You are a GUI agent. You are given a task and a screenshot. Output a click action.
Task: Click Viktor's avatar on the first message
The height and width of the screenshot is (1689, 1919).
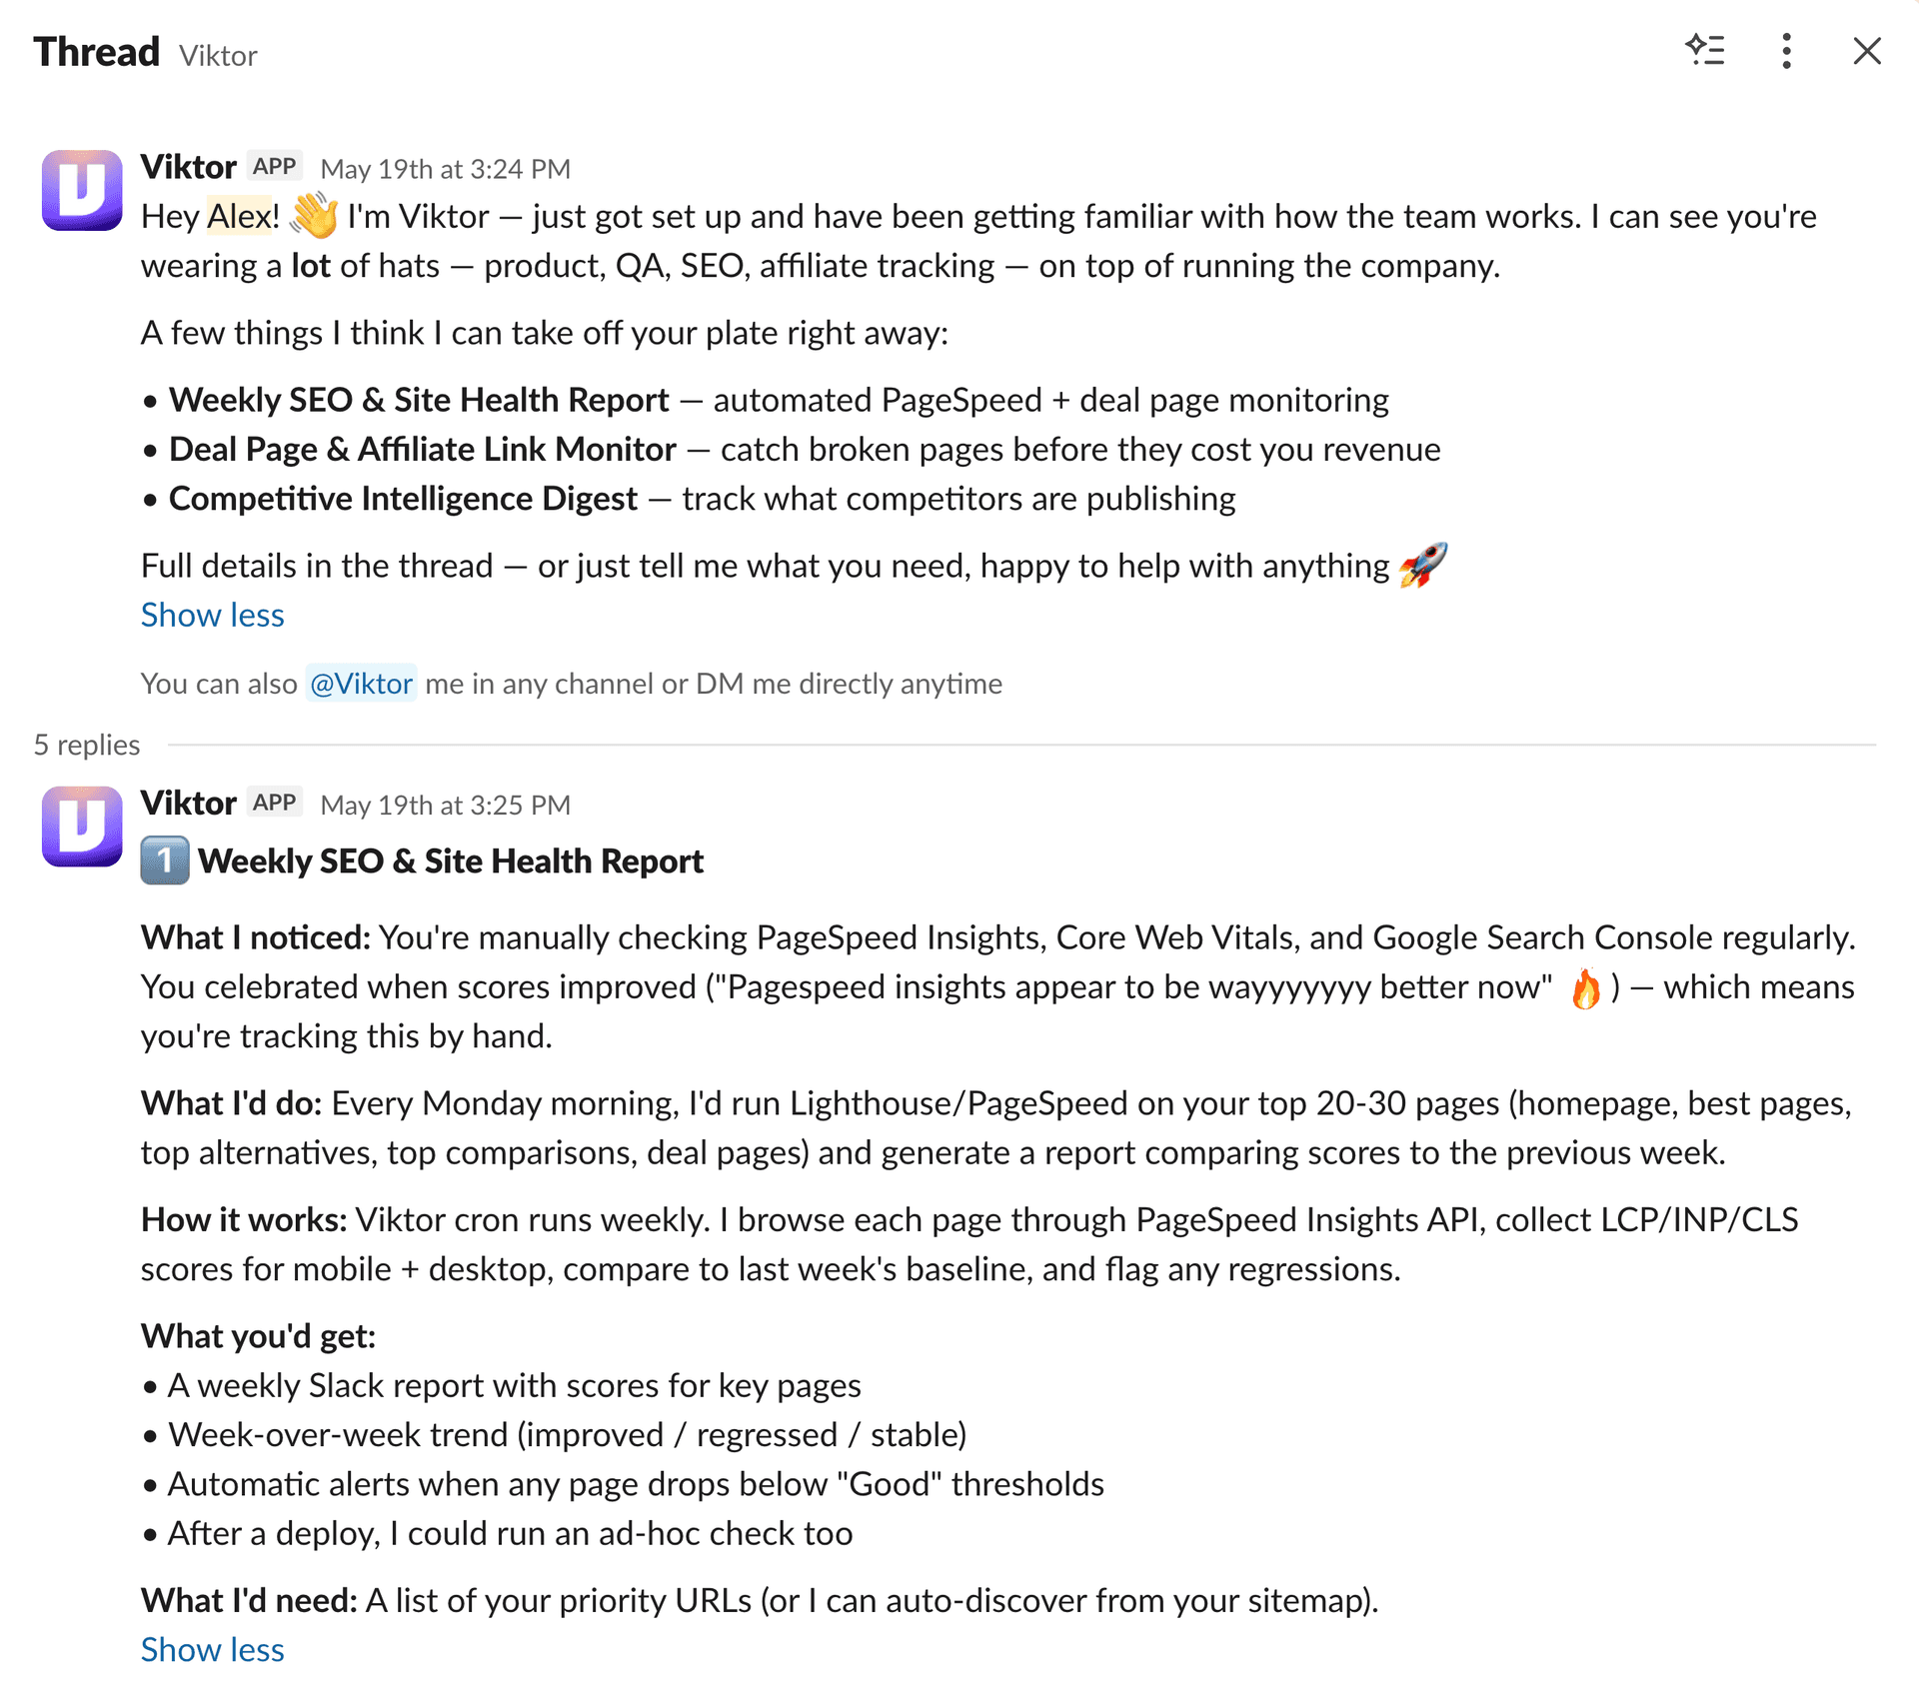pyautogui.click(x=82, y=190)
